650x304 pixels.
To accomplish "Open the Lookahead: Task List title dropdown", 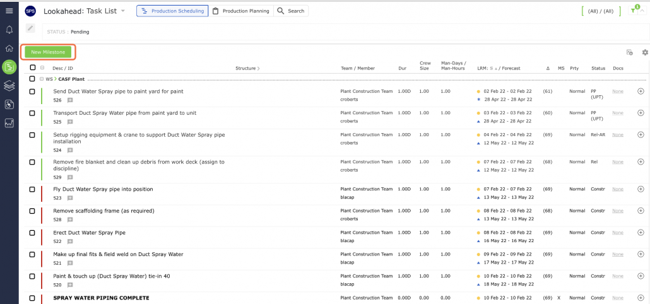I will [122, 11].
